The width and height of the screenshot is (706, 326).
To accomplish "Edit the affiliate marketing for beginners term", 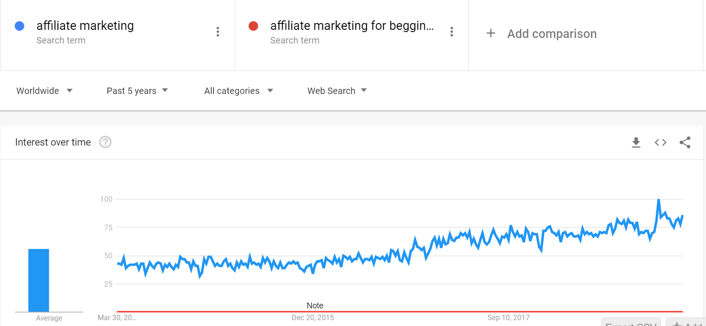I will 352,26.
